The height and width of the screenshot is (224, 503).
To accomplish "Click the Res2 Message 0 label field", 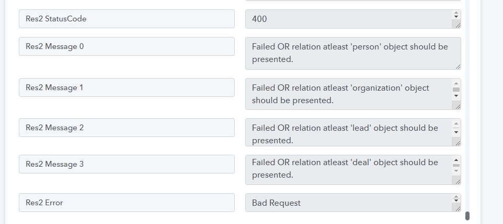I will [x=127, y=46].
